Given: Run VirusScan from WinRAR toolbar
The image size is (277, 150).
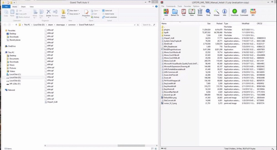Looking at the screenshot, I should point(234,12).
